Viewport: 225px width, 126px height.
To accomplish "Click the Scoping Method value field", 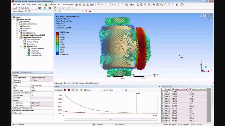I will coord(41,78).
